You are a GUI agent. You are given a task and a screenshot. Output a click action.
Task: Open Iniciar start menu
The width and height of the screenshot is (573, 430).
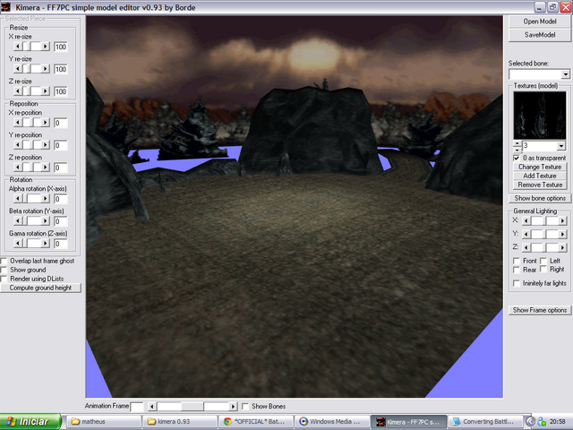tap(30, 422)
